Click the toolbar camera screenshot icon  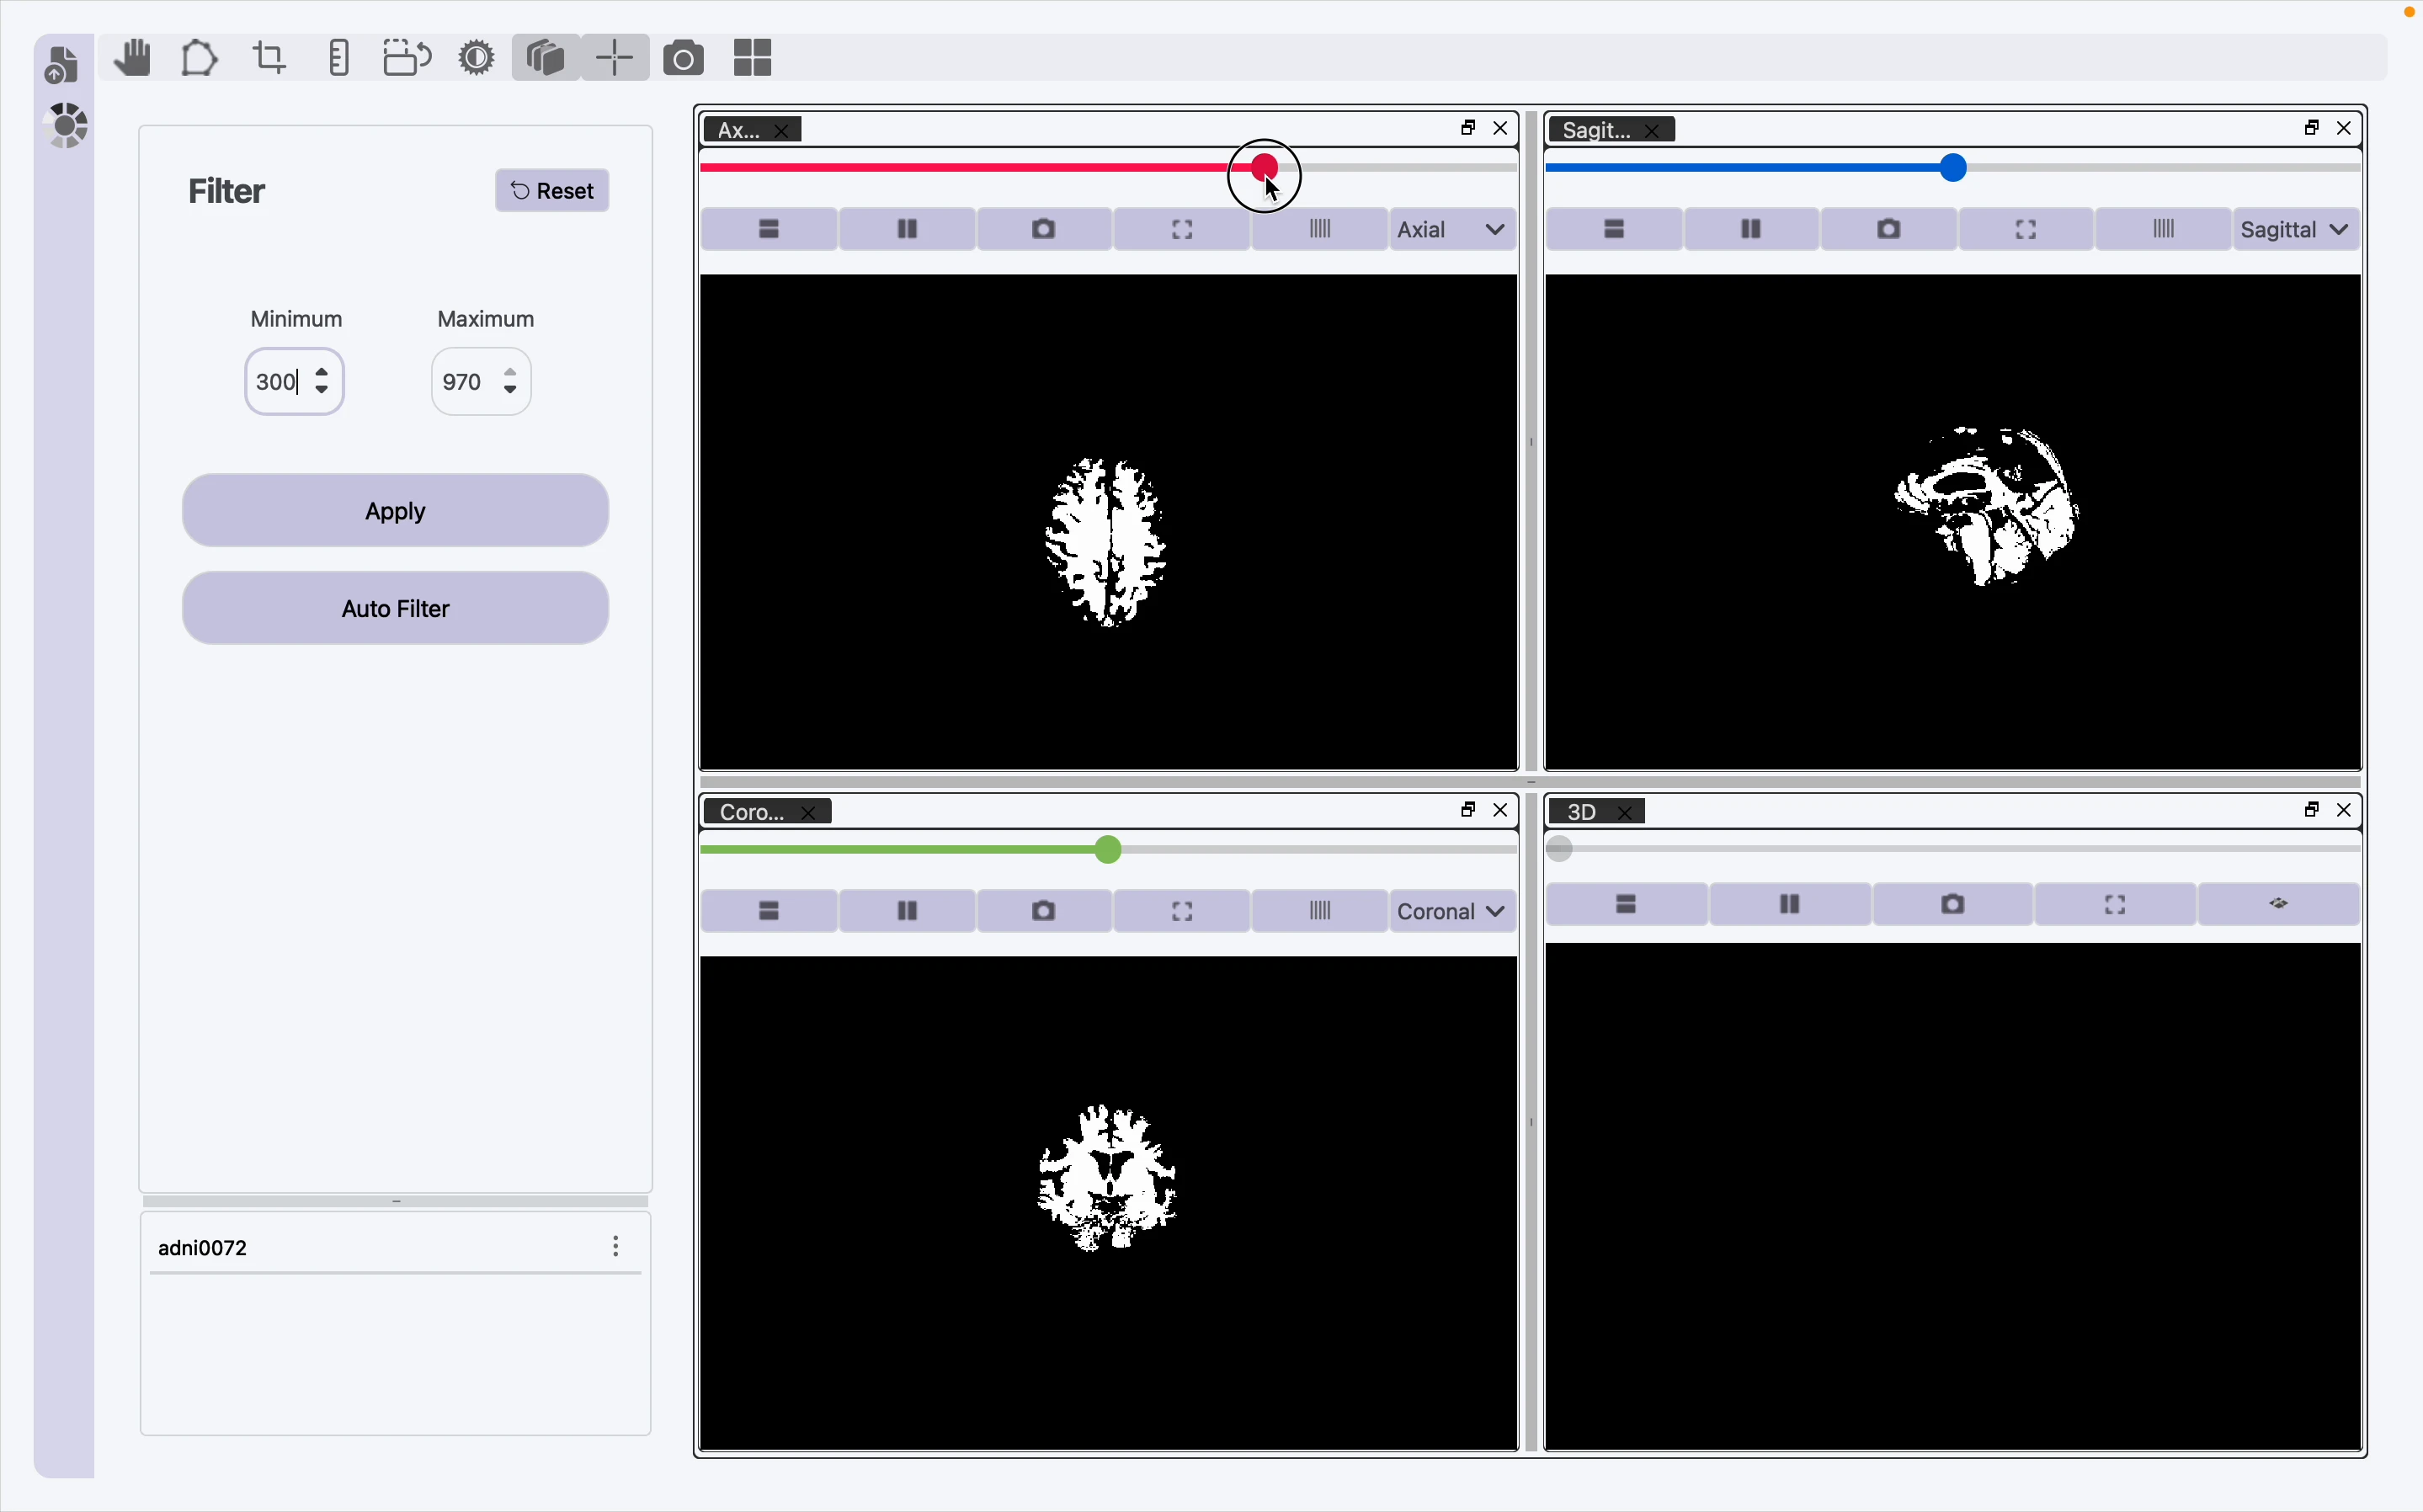[x=683, y=58]
